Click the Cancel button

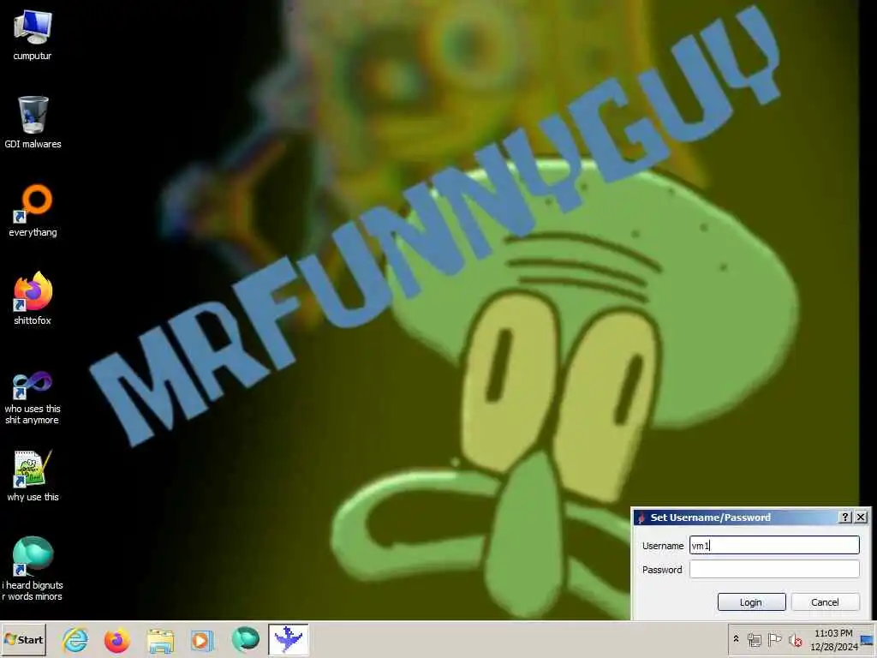825,602
